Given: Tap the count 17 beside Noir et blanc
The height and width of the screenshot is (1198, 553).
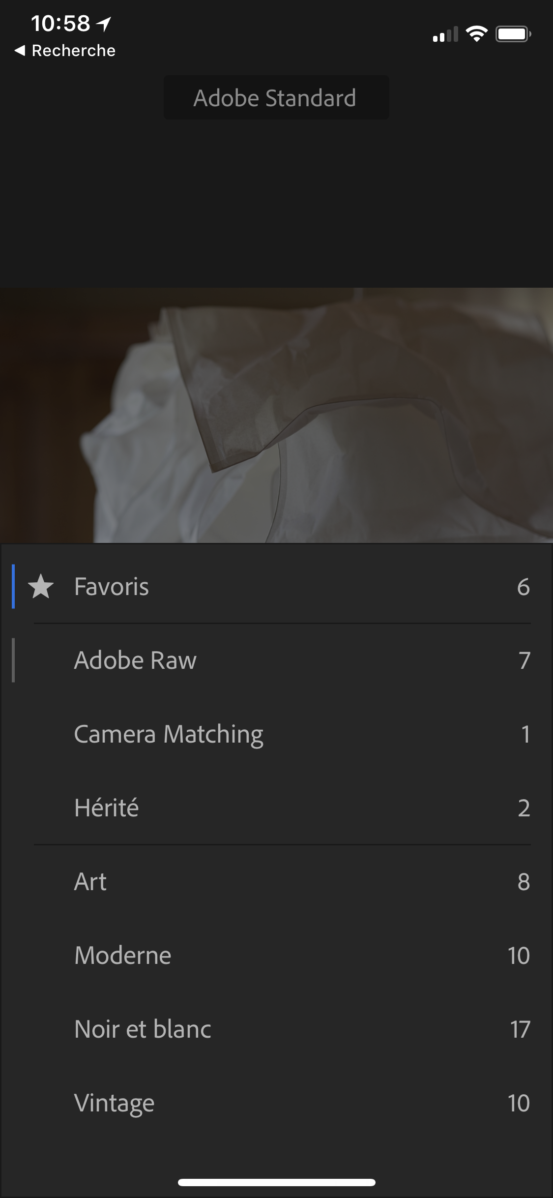Looking at the screenshot, I should [x=520, y=1029].
